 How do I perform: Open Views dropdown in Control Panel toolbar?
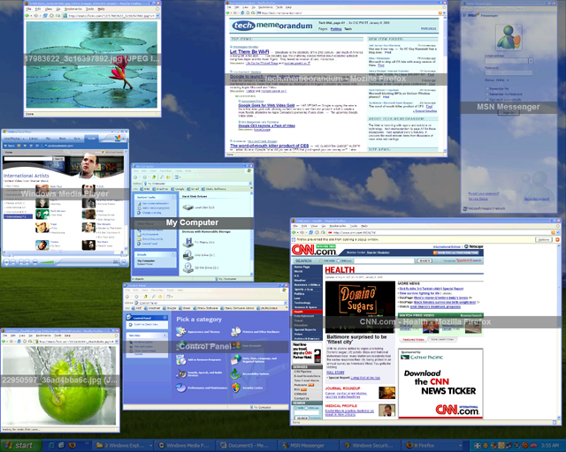click(x=169, y=297)
